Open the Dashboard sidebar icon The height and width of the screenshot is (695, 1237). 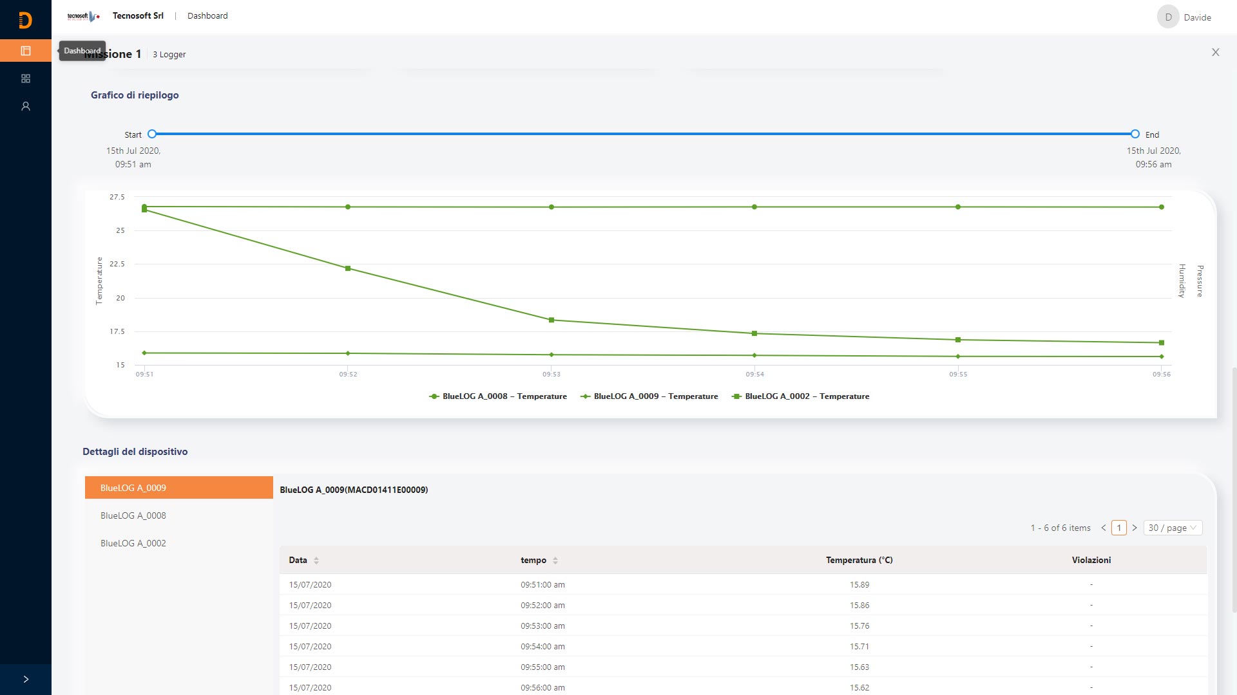(26, 51)
